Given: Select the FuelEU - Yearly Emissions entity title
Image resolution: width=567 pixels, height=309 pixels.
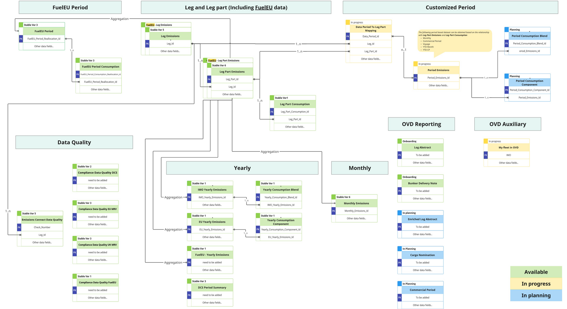Looking at the screenshot, I should pos(212,255).
